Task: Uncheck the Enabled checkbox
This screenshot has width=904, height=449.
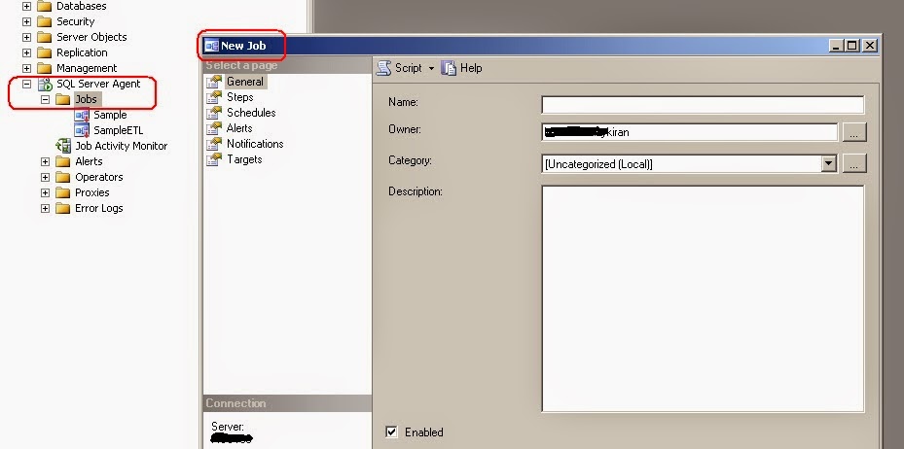Action: [x=391, y=432]
